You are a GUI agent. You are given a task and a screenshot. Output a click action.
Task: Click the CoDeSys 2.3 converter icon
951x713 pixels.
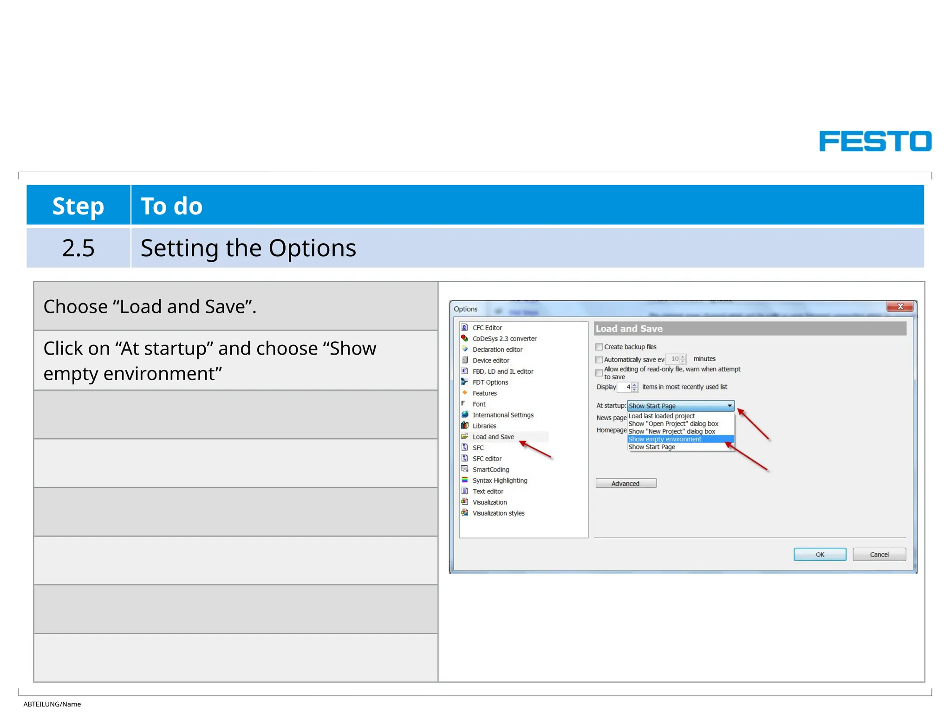464,338
